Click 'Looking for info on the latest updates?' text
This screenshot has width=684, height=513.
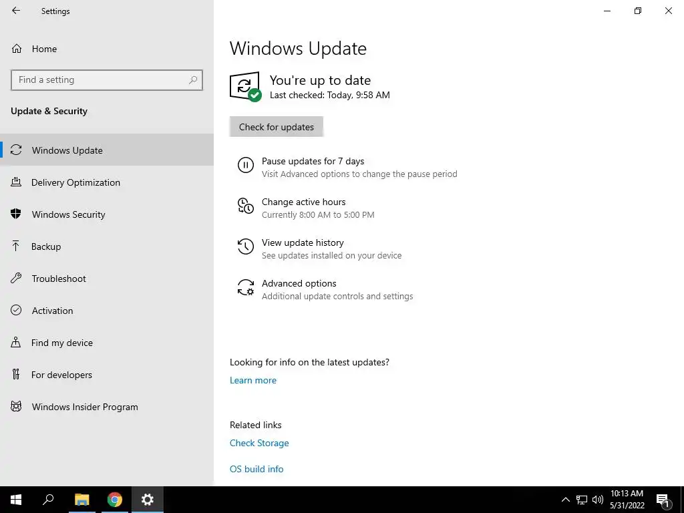click(309, 362)
